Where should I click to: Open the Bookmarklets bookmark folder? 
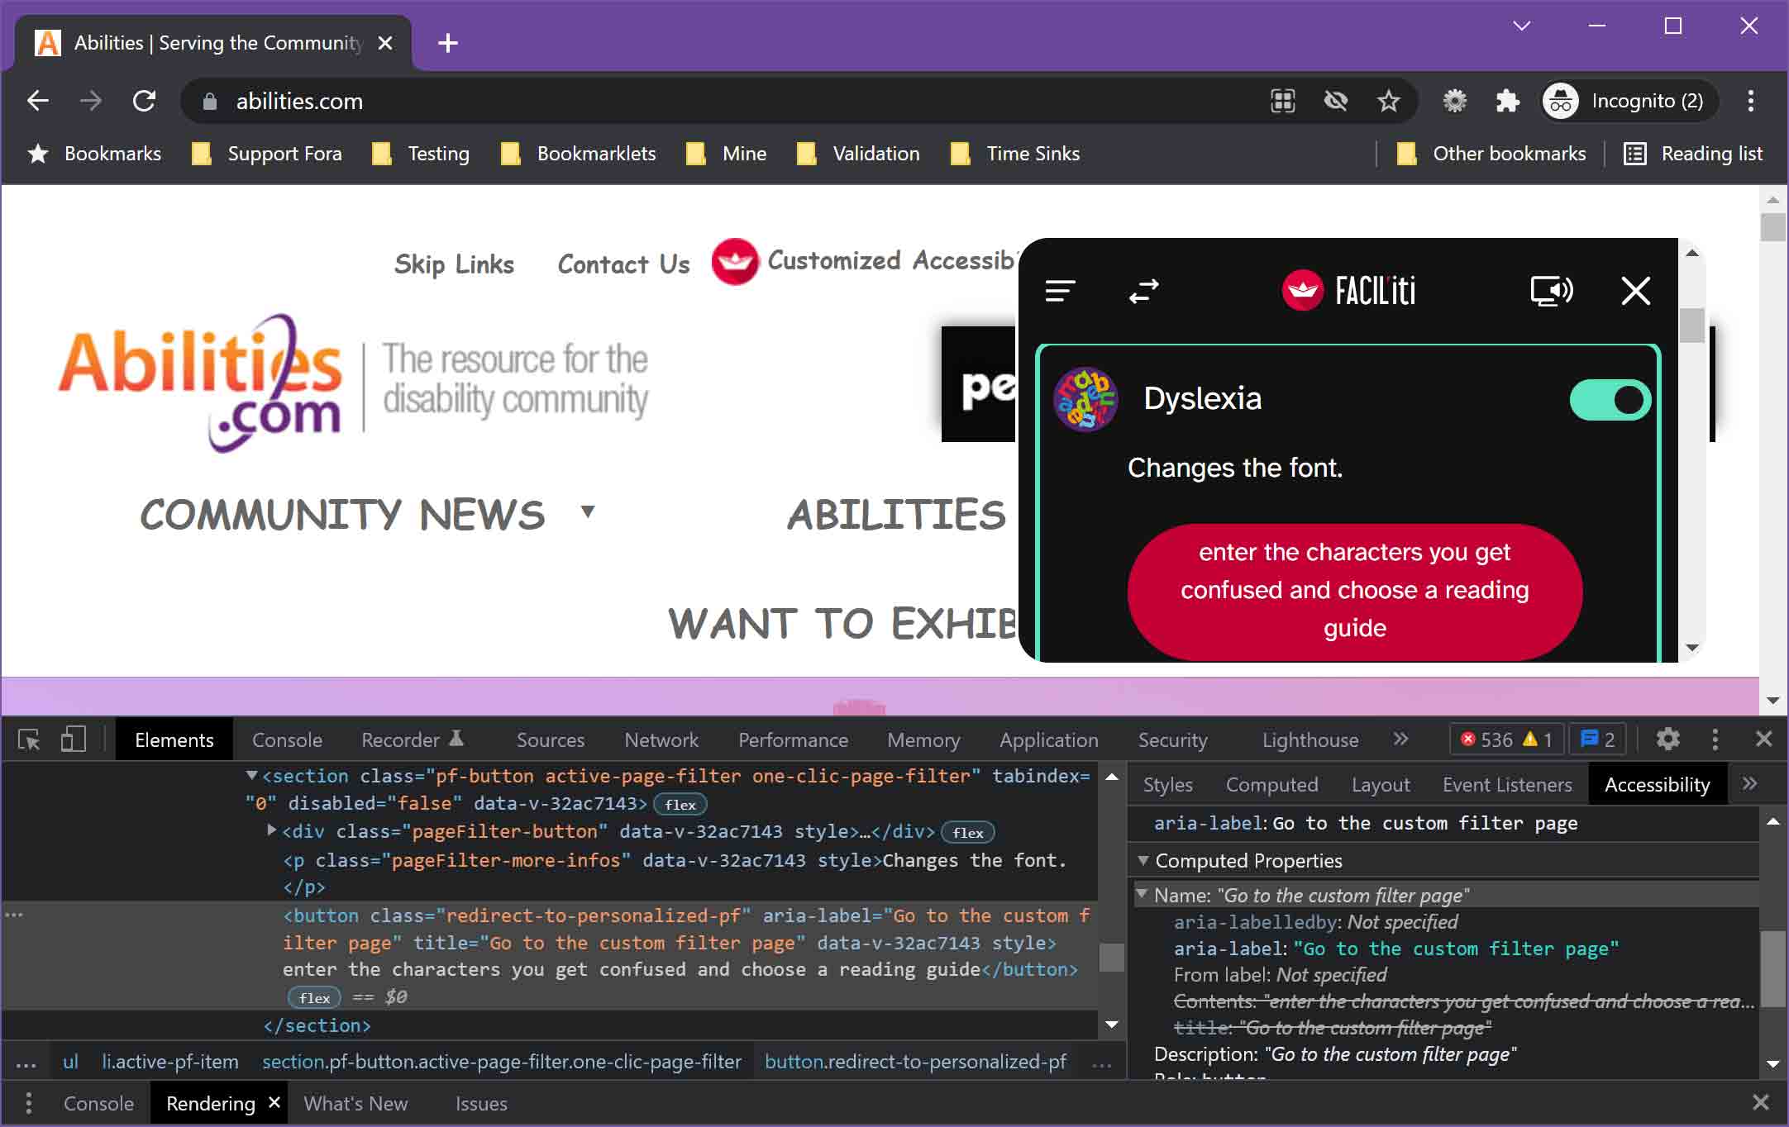click(x=579, y=154)
